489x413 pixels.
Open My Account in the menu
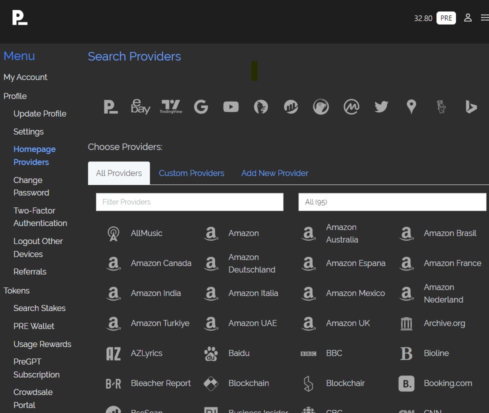25,77
